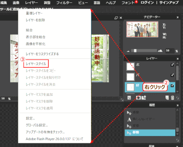Delete layer using the trash can icon

click(x=172, y=98)
